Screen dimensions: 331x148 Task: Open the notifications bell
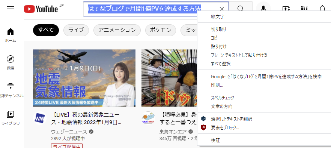[x=322, y=8]
